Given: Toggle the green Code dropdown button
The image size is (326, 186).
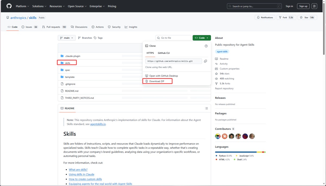Looking at the screenshot, I should [x=202, y=38].
